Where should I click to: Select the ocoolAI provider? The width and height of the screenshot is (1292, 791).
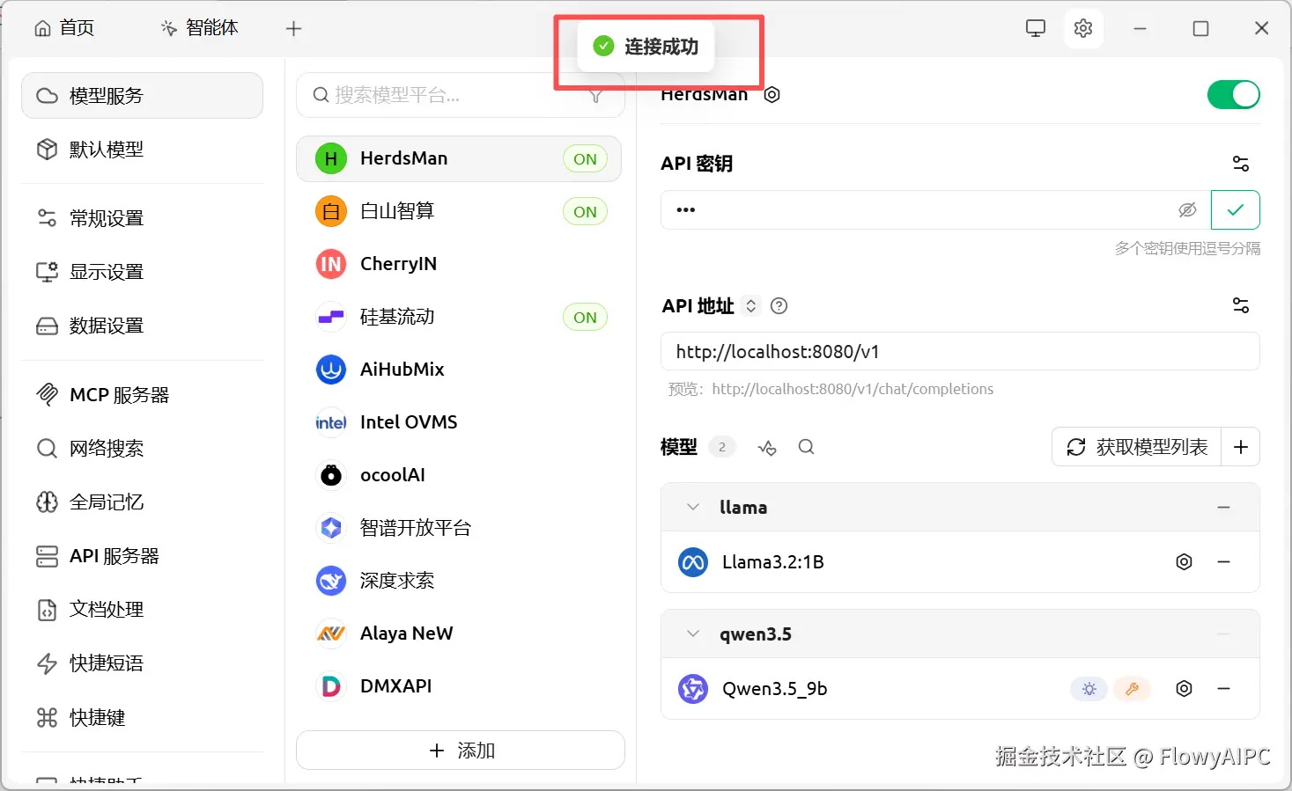459,475
